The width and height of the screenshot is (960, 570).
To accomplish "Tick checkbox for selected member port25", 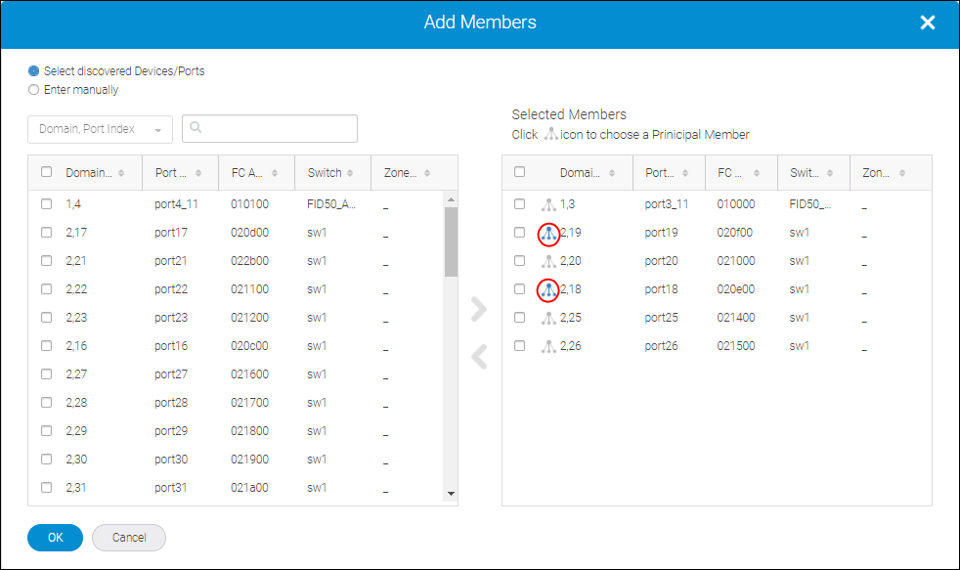I will [x=519, y=318].
